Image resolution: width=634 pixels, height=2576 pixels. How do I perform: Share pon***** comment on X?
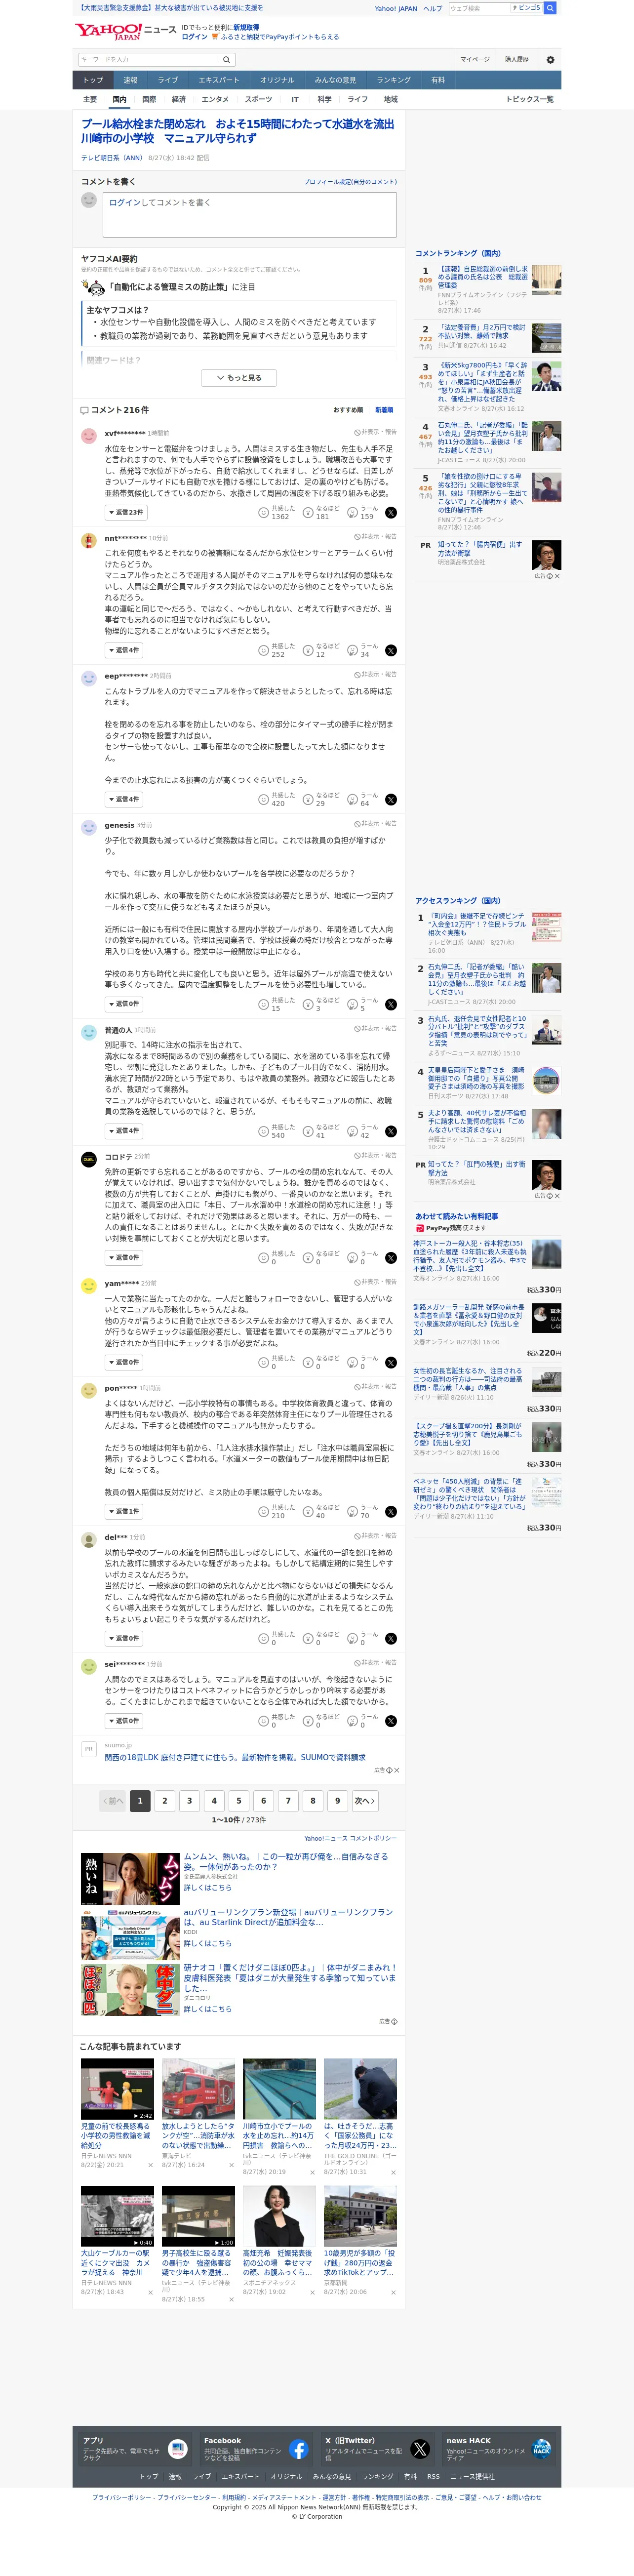pos(391,1512)
